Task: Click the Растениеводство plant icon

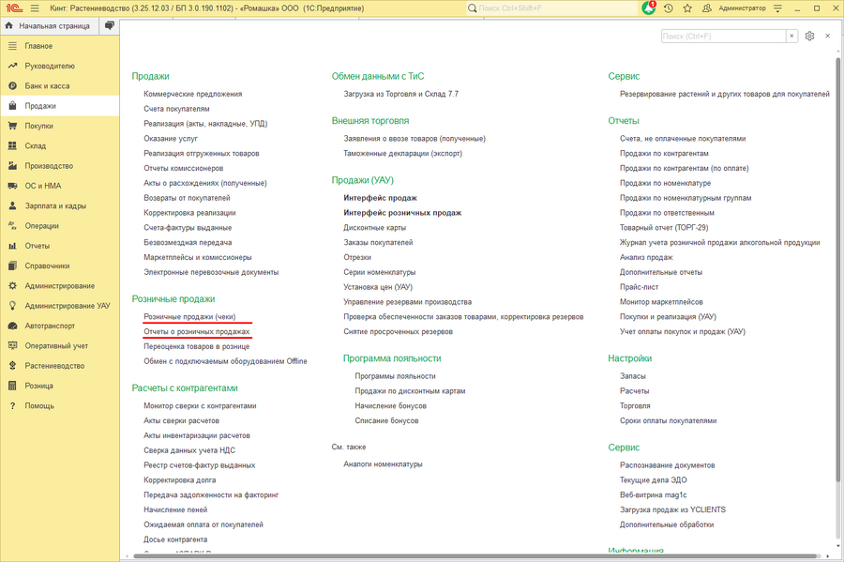Action: 12,366
